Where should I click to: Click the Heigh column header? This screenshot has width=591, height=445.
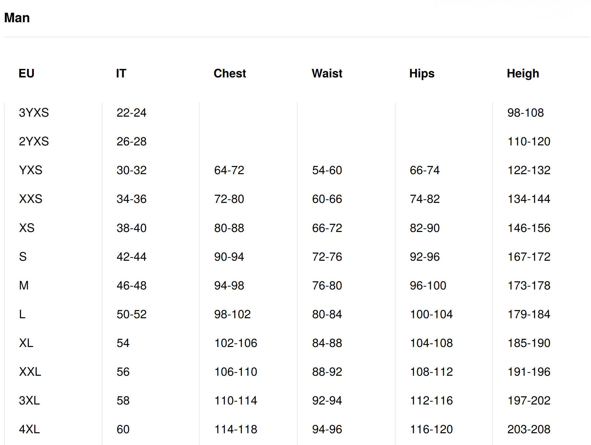[523, 74]
